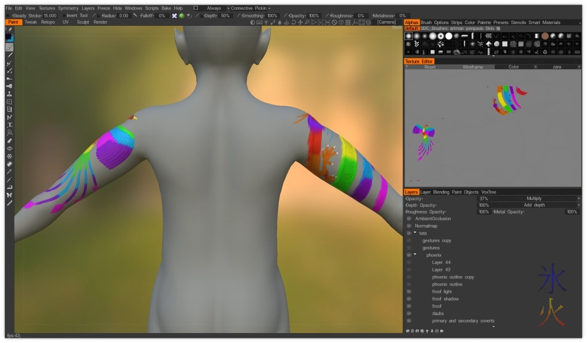Collapse the phoenix layer group

coord(415,255)
